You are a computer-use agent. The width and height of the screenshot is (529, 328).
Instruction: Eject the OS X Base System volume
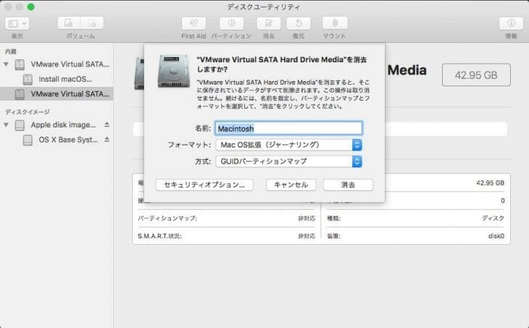coord(107,139)
